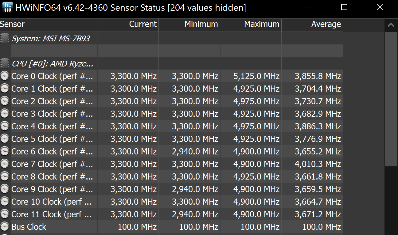Select the Core 1 Clock sensor label
Screen dimensions: 398x235
coord(52,89)
